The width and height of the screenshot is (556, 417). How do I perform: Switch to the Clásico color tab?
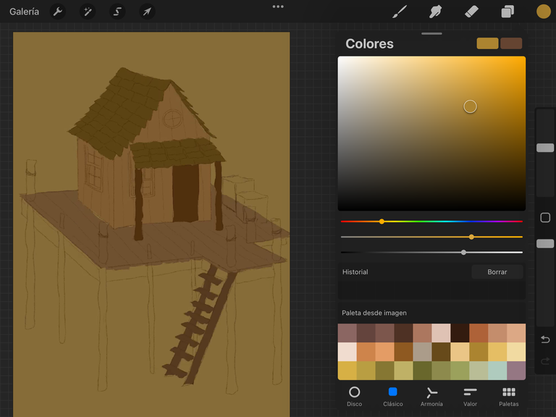pyautogui.click(x=393, y=397)
